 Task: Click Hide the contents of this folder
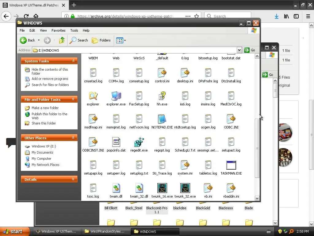click(x=50, y=71)
